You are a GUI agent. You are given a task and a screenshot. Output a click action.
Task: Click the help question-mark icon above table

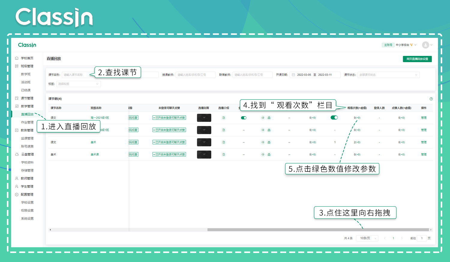[431, 99]
